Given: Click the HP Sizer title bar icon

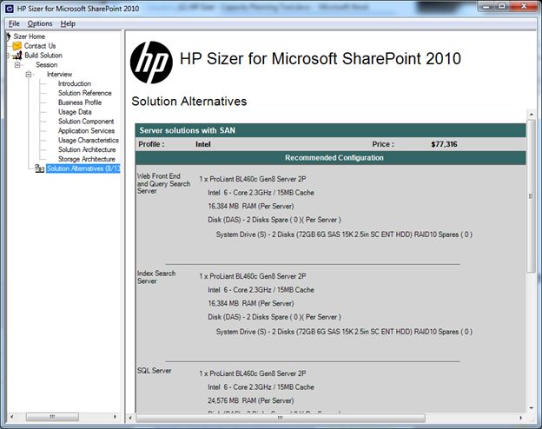Looking at the screenshot, I should (x=10, y=9).
